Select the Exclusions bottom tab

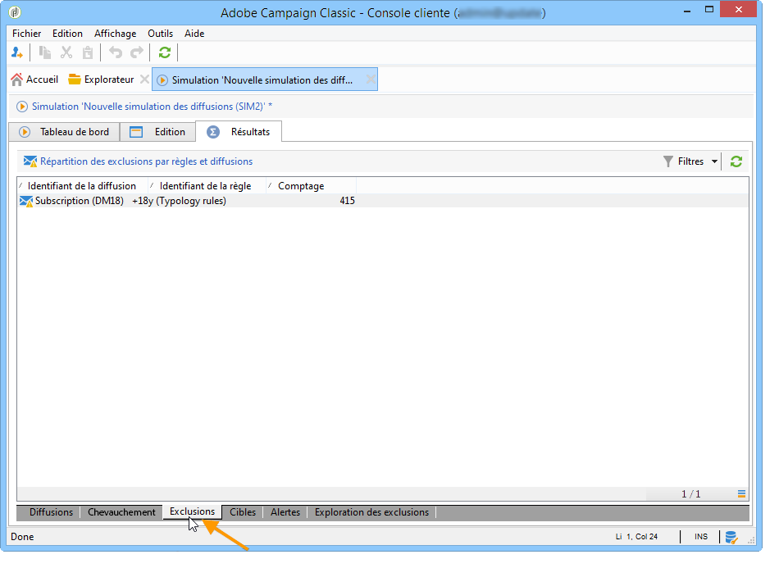pyautogui.click(x=192, y=511)
